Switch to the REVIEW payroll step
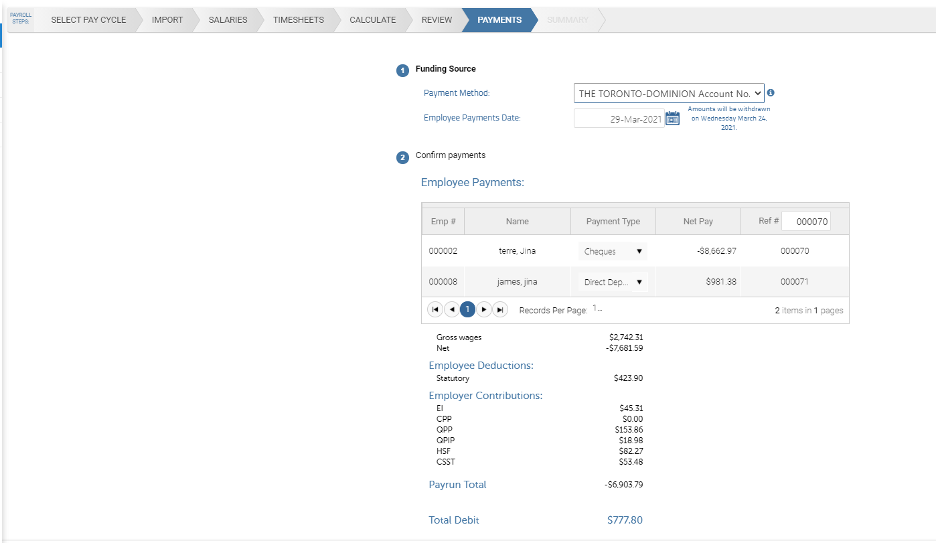This screenshot has width=936, height=543. tap(436, 19)
